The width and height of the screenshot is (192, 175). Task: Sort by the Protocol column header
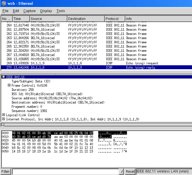(x=115, y=19)
